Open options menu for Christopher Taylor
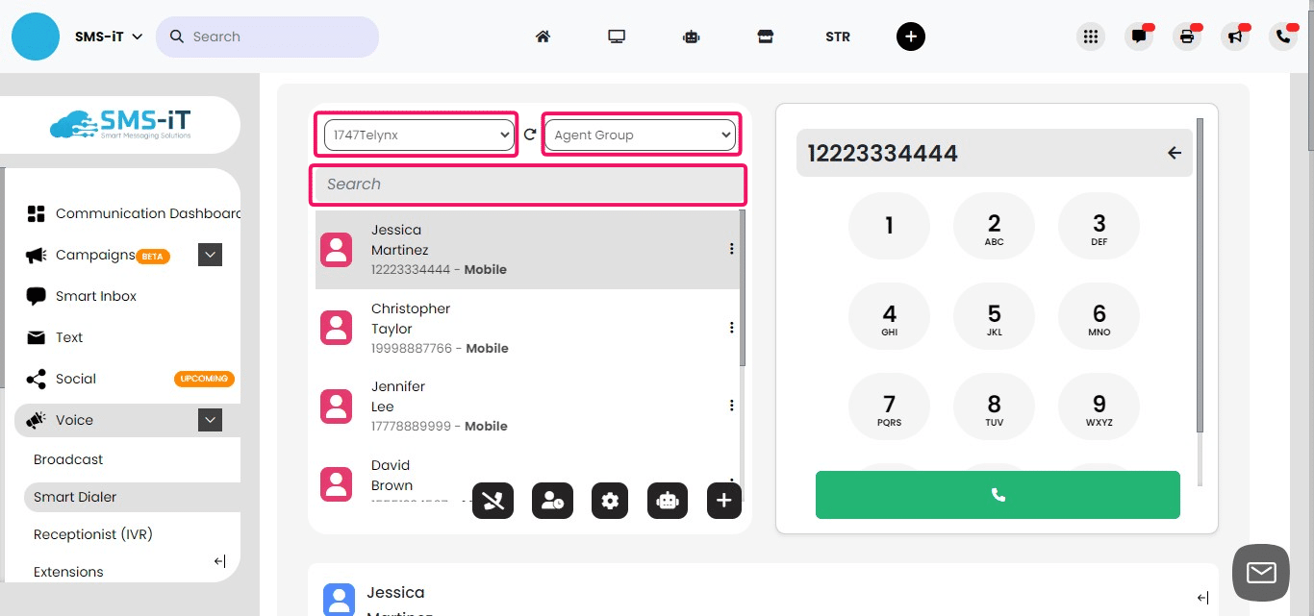Image resolution: width=1314 pixels, height=616 pixels. 731,328
